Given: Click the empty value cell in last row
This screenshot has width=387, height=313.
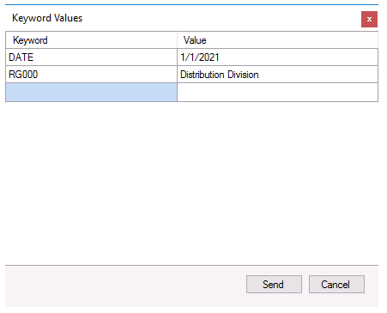Looking at the screenshot, I should pos(277,92).
